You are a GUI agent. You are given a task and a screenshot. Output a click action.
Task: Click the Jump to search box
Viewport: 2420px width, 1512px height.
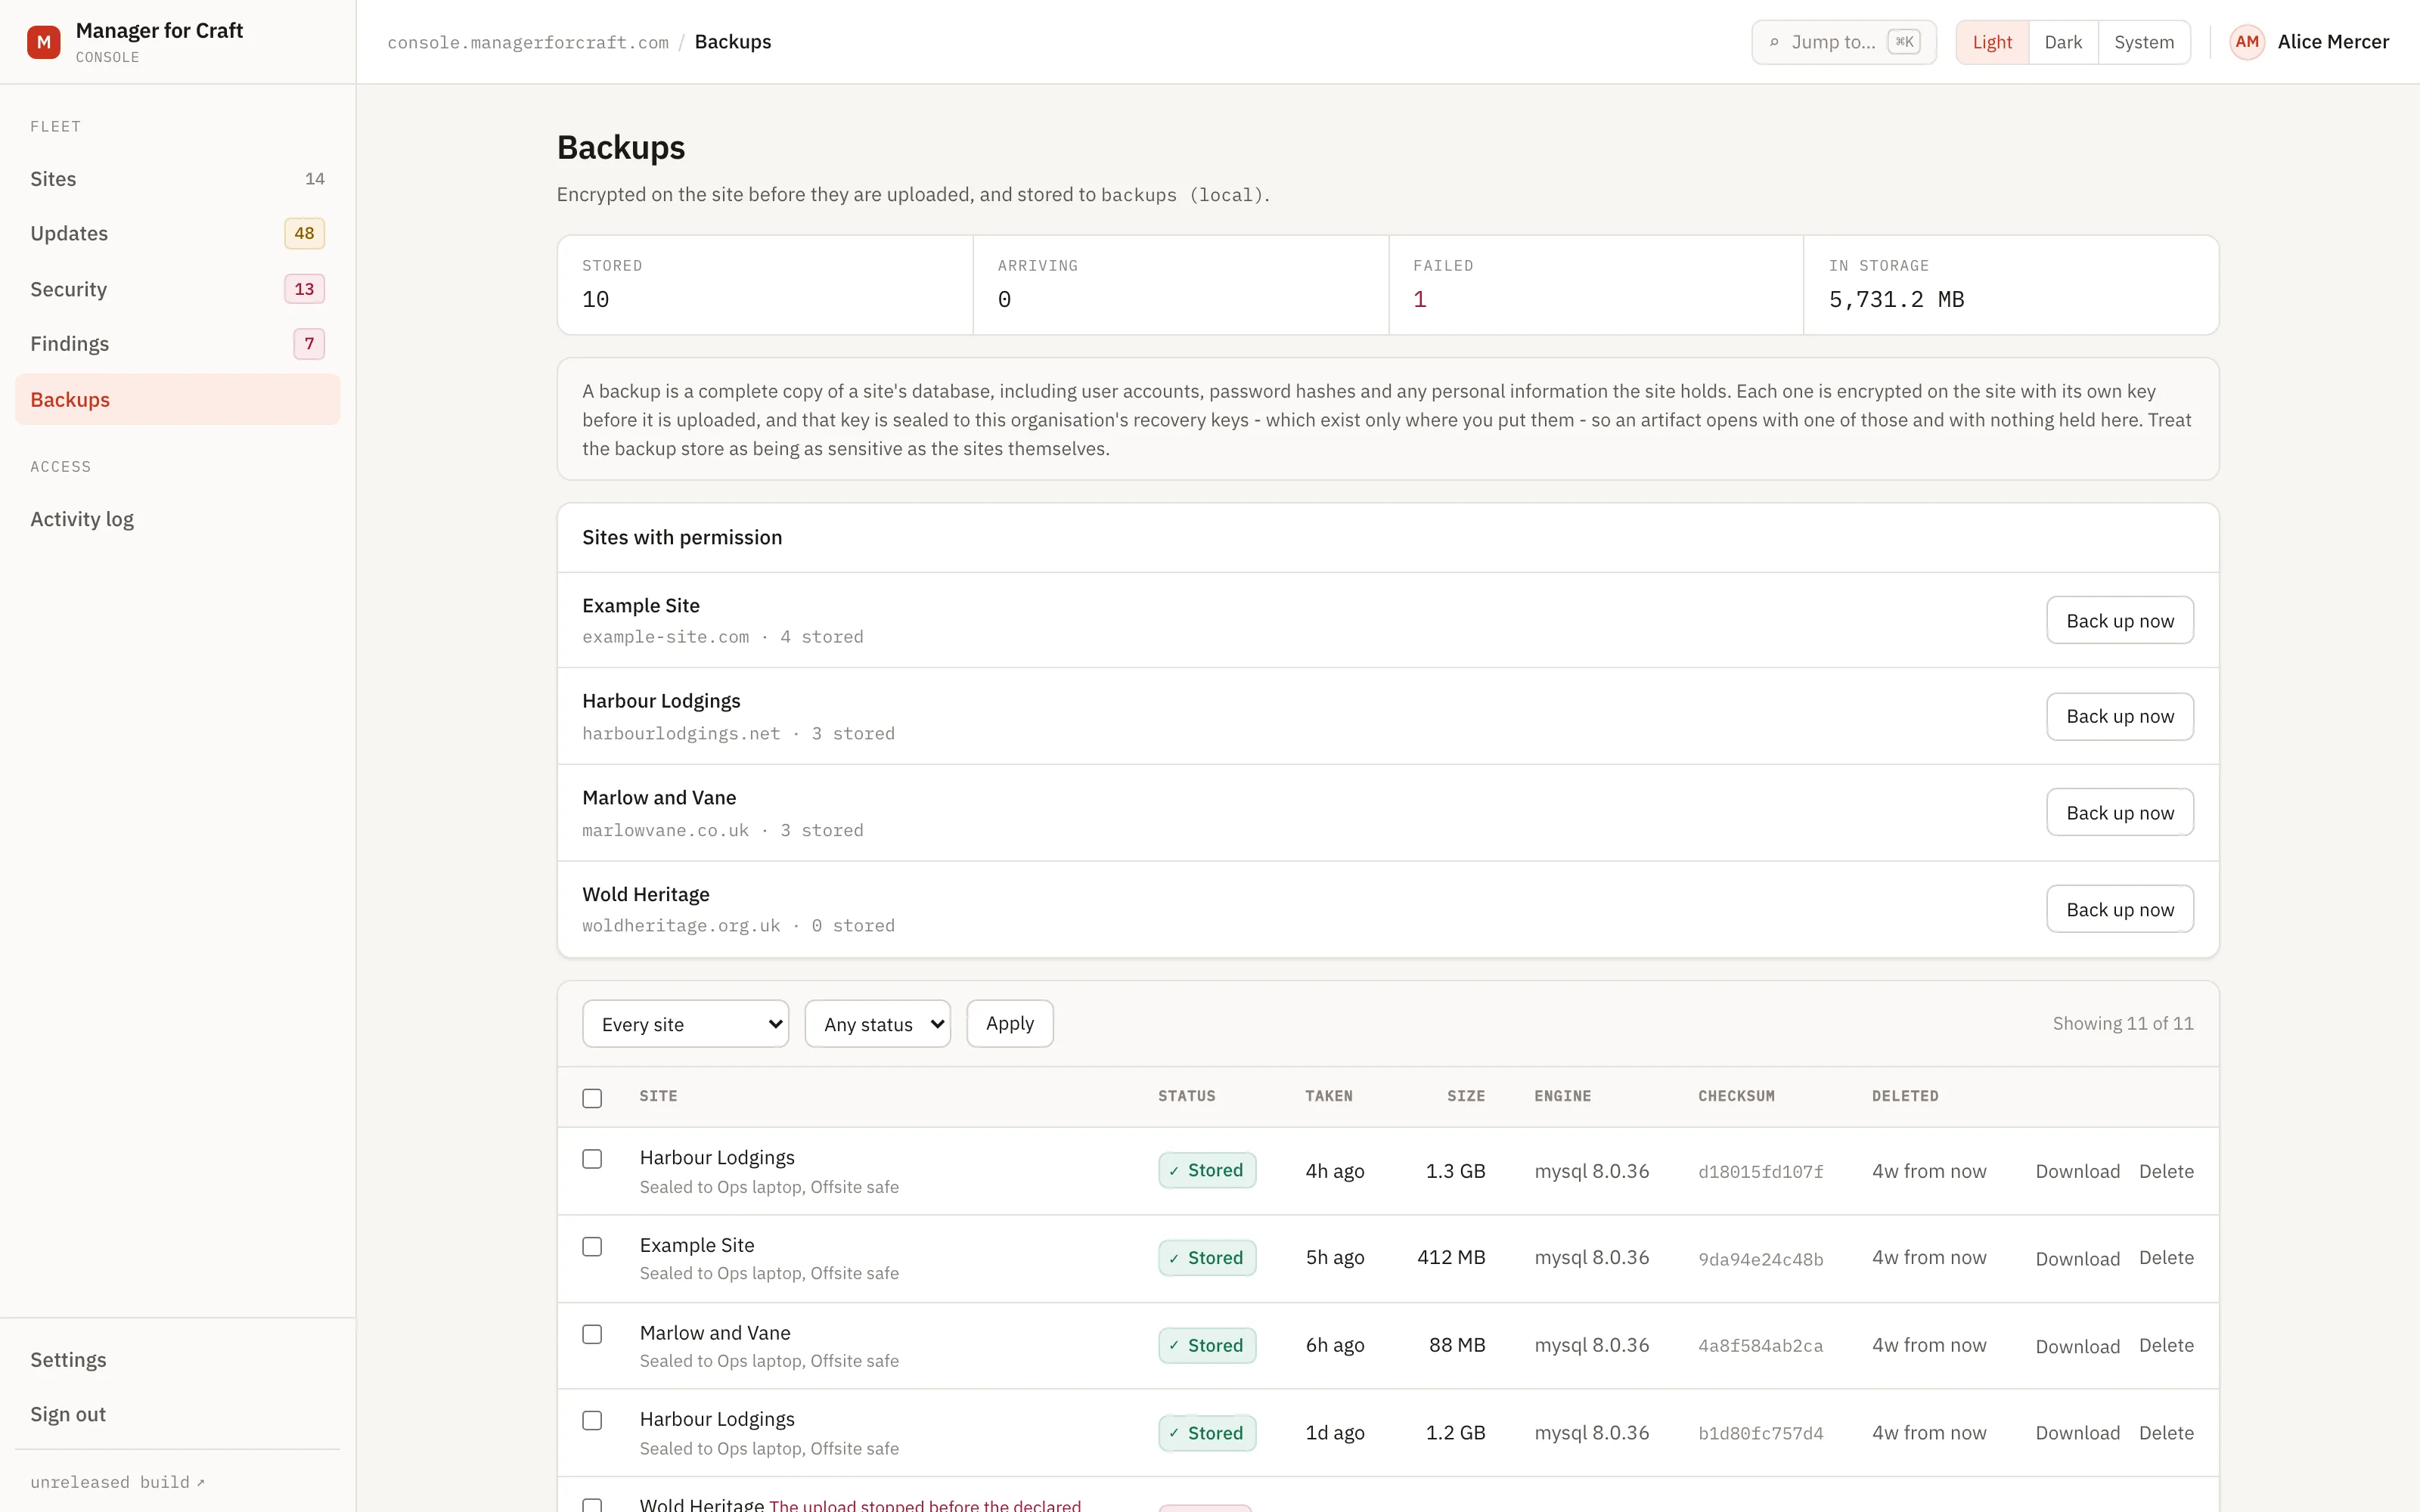pos(1843,42)
